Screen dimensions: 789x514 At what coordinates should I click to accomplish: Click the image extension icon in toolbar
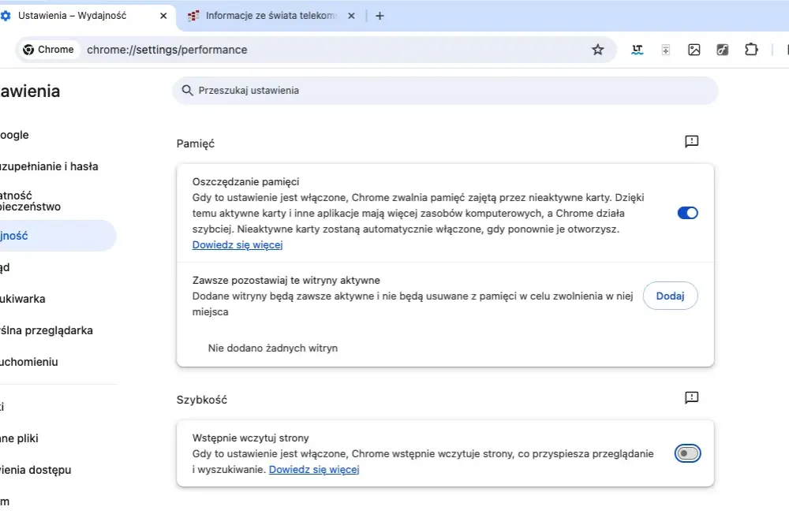(694, 50)
